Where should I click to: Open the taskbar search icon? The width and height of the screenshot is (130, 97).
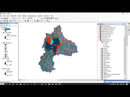click(x=6, y=84)
